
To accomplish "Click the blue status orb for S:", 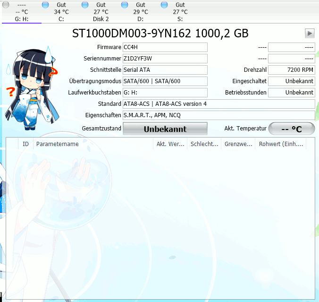I will (164, 4).
